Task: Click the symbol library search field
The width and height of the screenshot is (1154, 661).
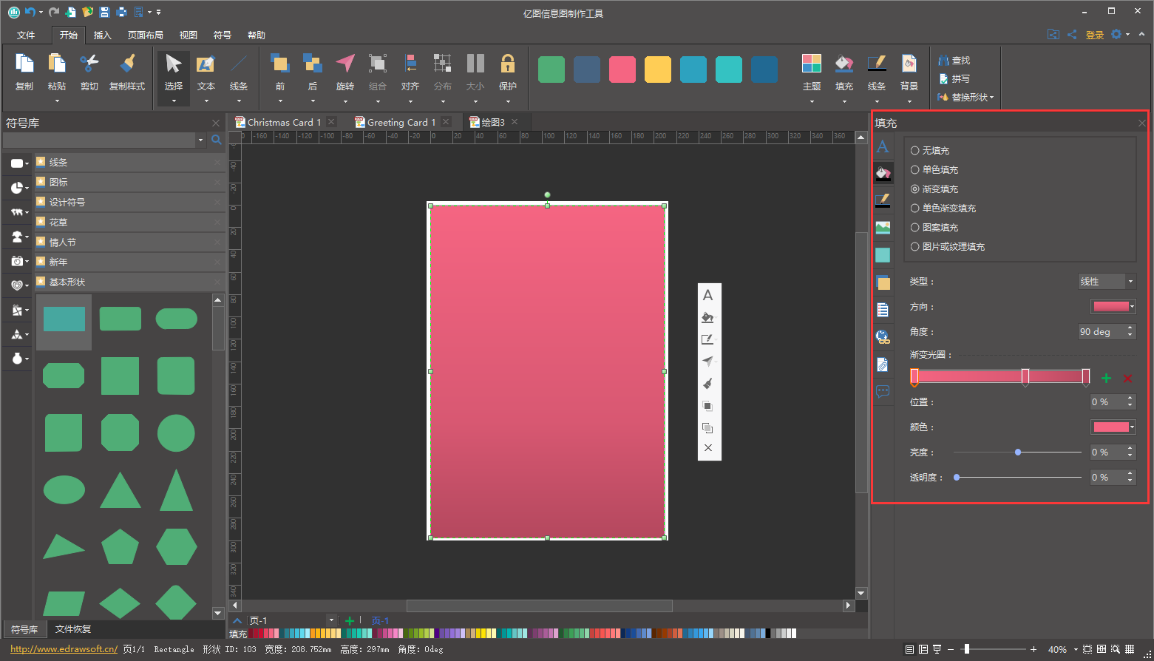Action: pos(99,140)
